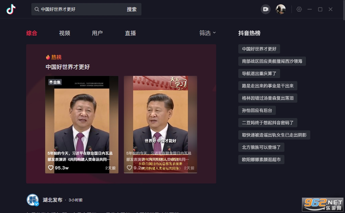The width and height of the screenshot is (345, 213).
Task: Open hot topic 中国好世界才更好 in sidebar
Action: pyautogui.click(x=259, y=49)
